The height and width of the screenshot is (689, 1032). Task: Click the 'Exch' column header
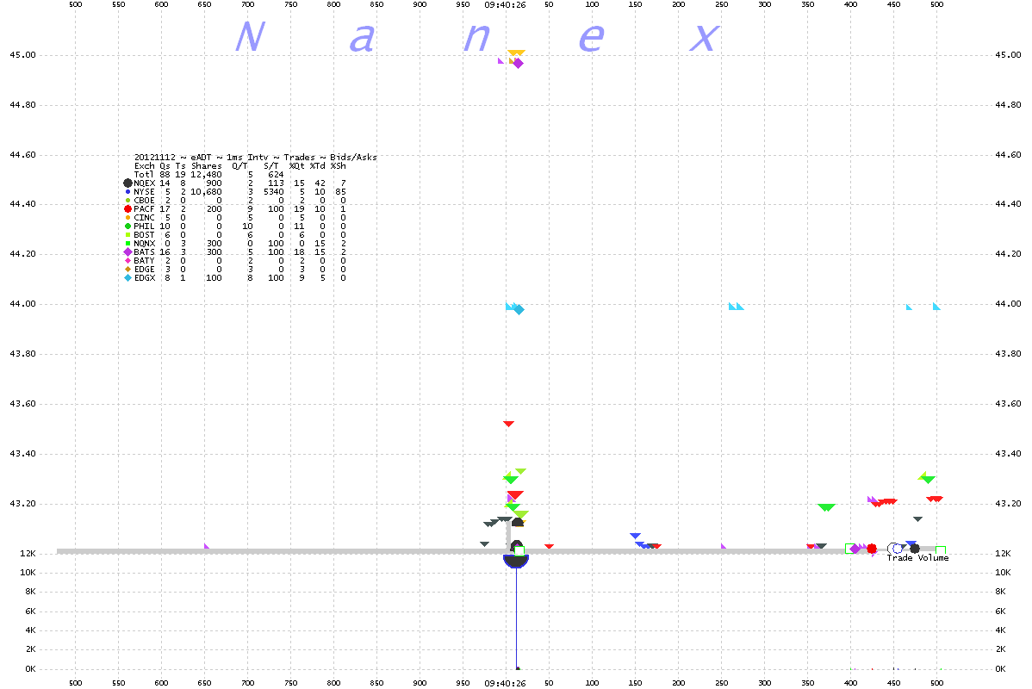[x=144, y=166]
